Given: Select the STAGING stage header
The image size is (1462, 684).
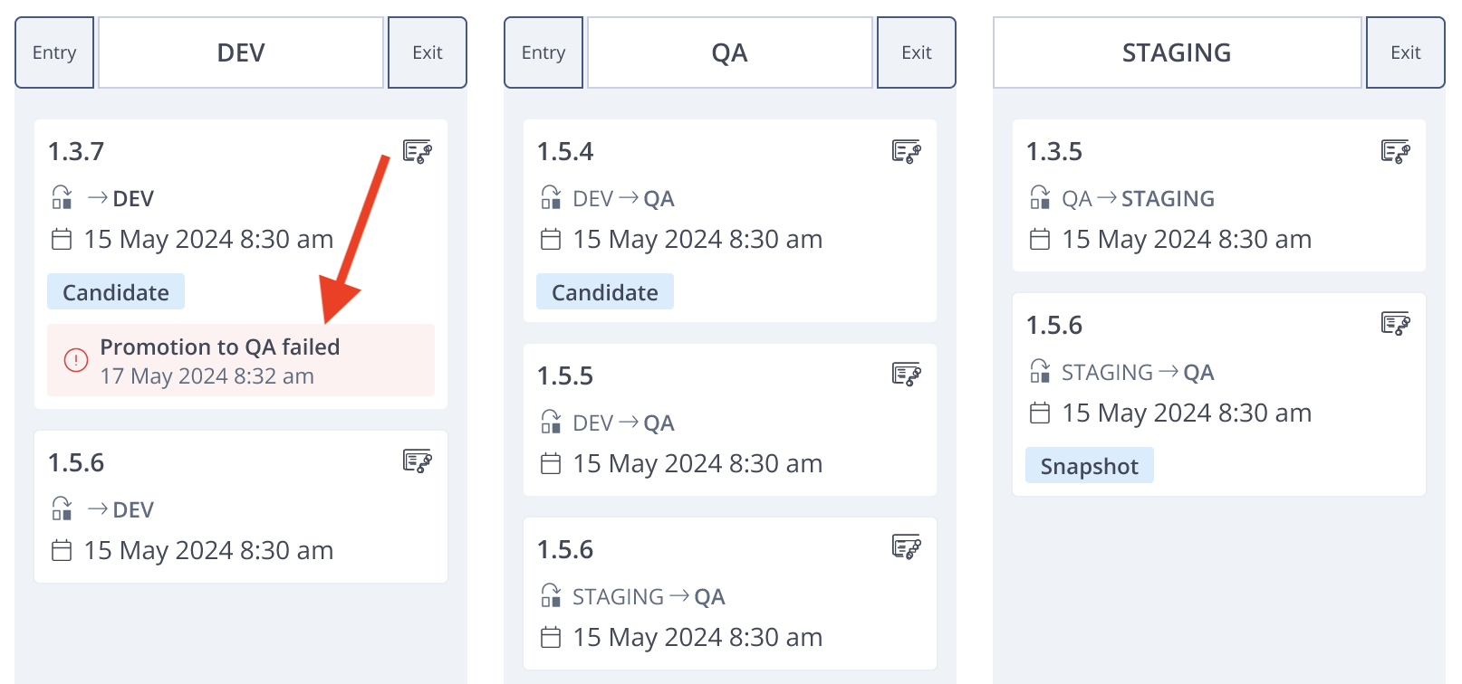Looking at the screenshot, I should tap(1178, 52).
